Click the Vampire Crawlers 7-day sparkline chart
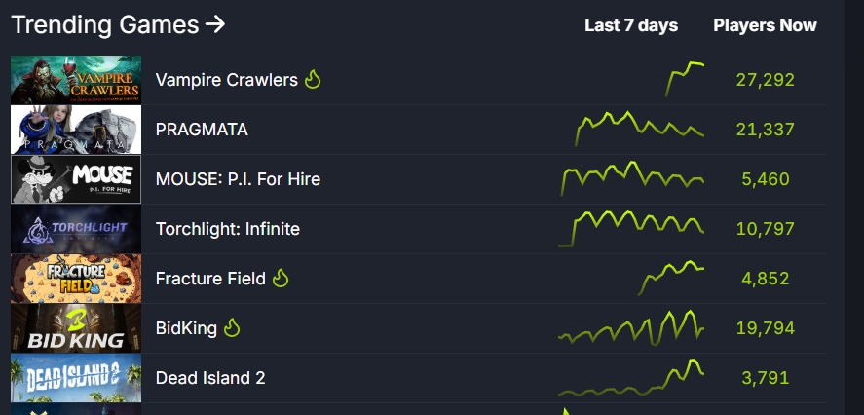The width and height of the screenshot is (864, 415). 685,79
